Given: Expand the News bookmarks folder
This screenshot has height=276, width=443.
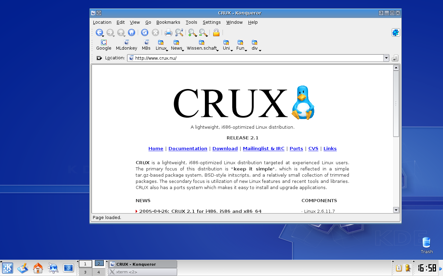Looking at the screenshot, I should [177, 45].
